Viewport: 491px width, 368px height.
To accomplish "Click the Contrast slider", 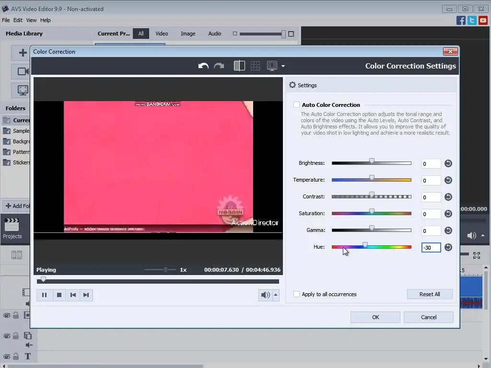I will (372, 196).
